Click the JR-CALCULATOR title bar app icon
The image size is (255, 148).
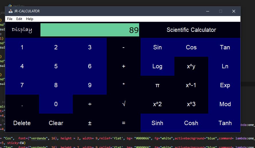(x=10, y=11)
